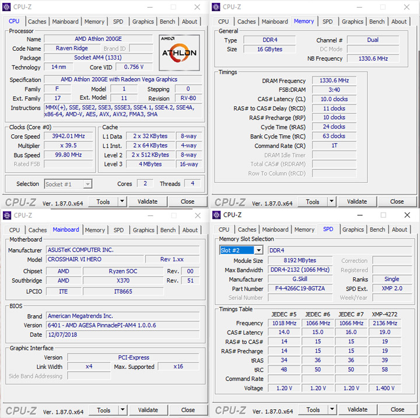This screenshot has width=420, height=418.
Task: Click the Multiplier value x 39.5
Action: (x=69, y=145)
